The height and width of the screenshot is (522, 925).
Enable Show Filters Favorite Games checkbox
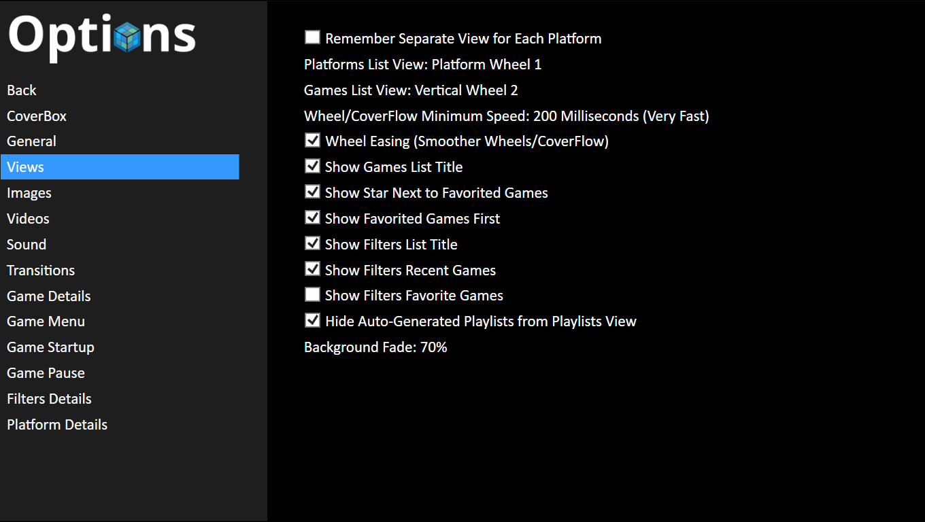[312, 295]
